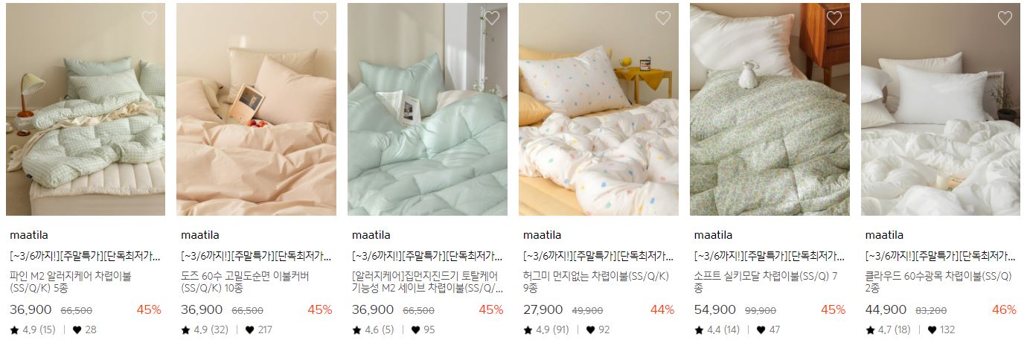
Task: Click the 44,900 price with 46% discount
Action: pyautogui.click(x=886, y=309)
